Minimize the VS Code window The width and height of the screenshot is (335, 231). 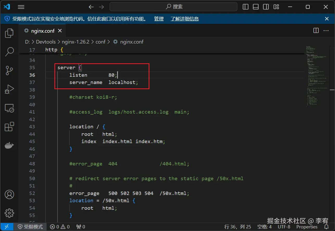tap(290, 7)
